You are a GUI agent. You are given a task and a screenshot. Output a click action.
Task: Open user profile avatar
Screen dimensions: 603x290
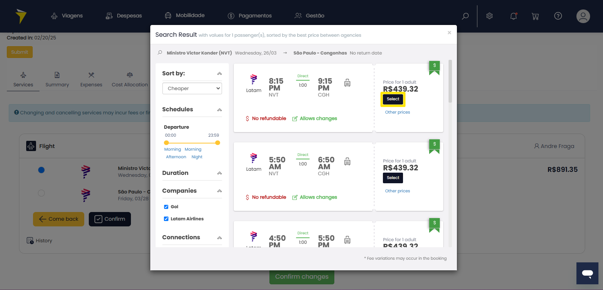point(583,16)
